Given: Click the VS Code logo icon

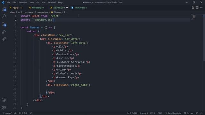Looking at the screenshot, I should click(3, 2).
